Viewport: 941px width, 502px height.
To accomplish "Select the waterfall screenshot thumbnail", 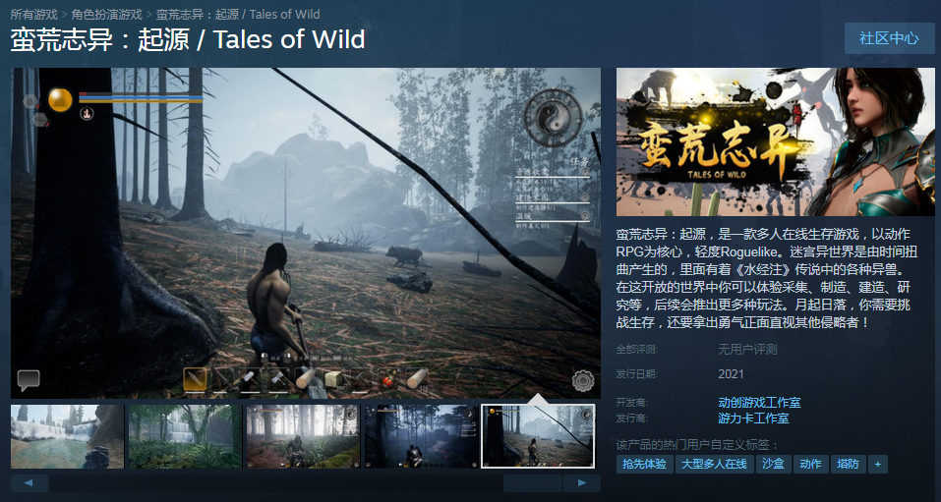I will click(67, 436).
